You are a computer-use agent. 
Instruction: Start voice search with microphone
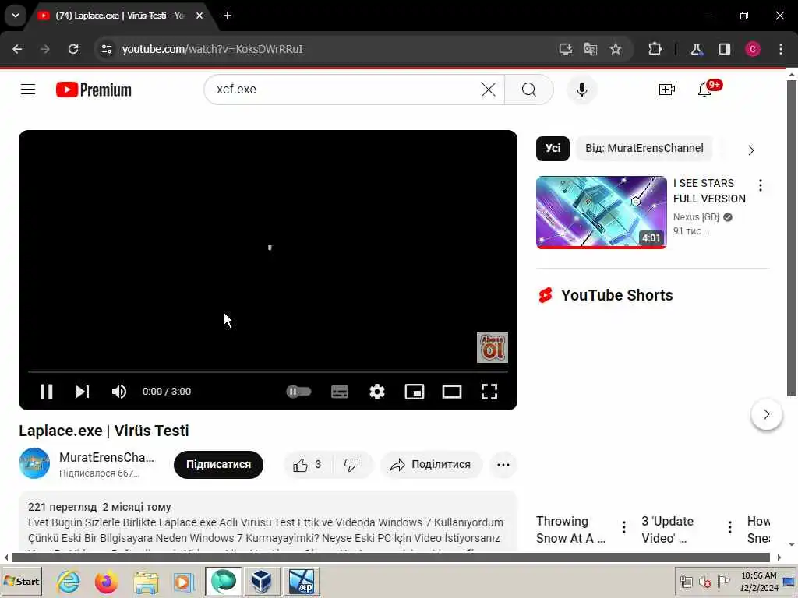[581, 90]
